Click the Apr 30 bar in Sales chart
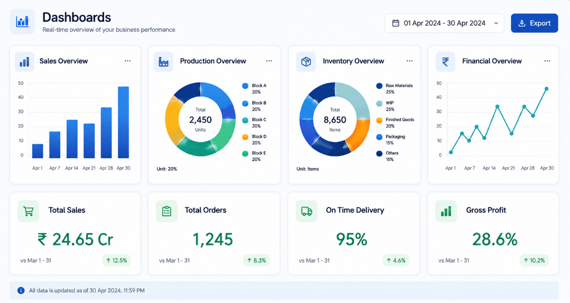Viewport: 570px width, 303px height. (123, 123)
